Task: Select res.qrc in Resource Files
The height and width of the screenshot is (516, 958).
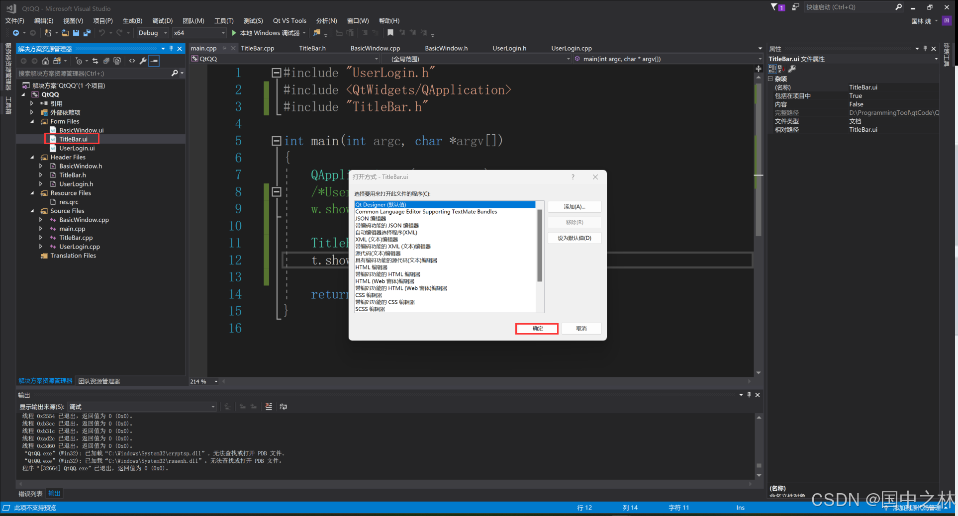Action: pyautogui.click(x=69, y=202)
